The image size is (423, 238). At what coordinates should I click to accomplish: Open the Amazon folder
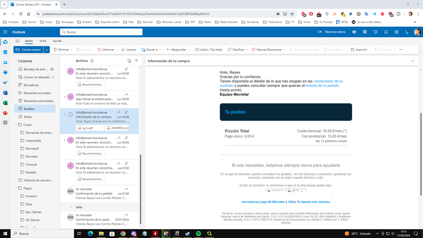tap(35, 196)
